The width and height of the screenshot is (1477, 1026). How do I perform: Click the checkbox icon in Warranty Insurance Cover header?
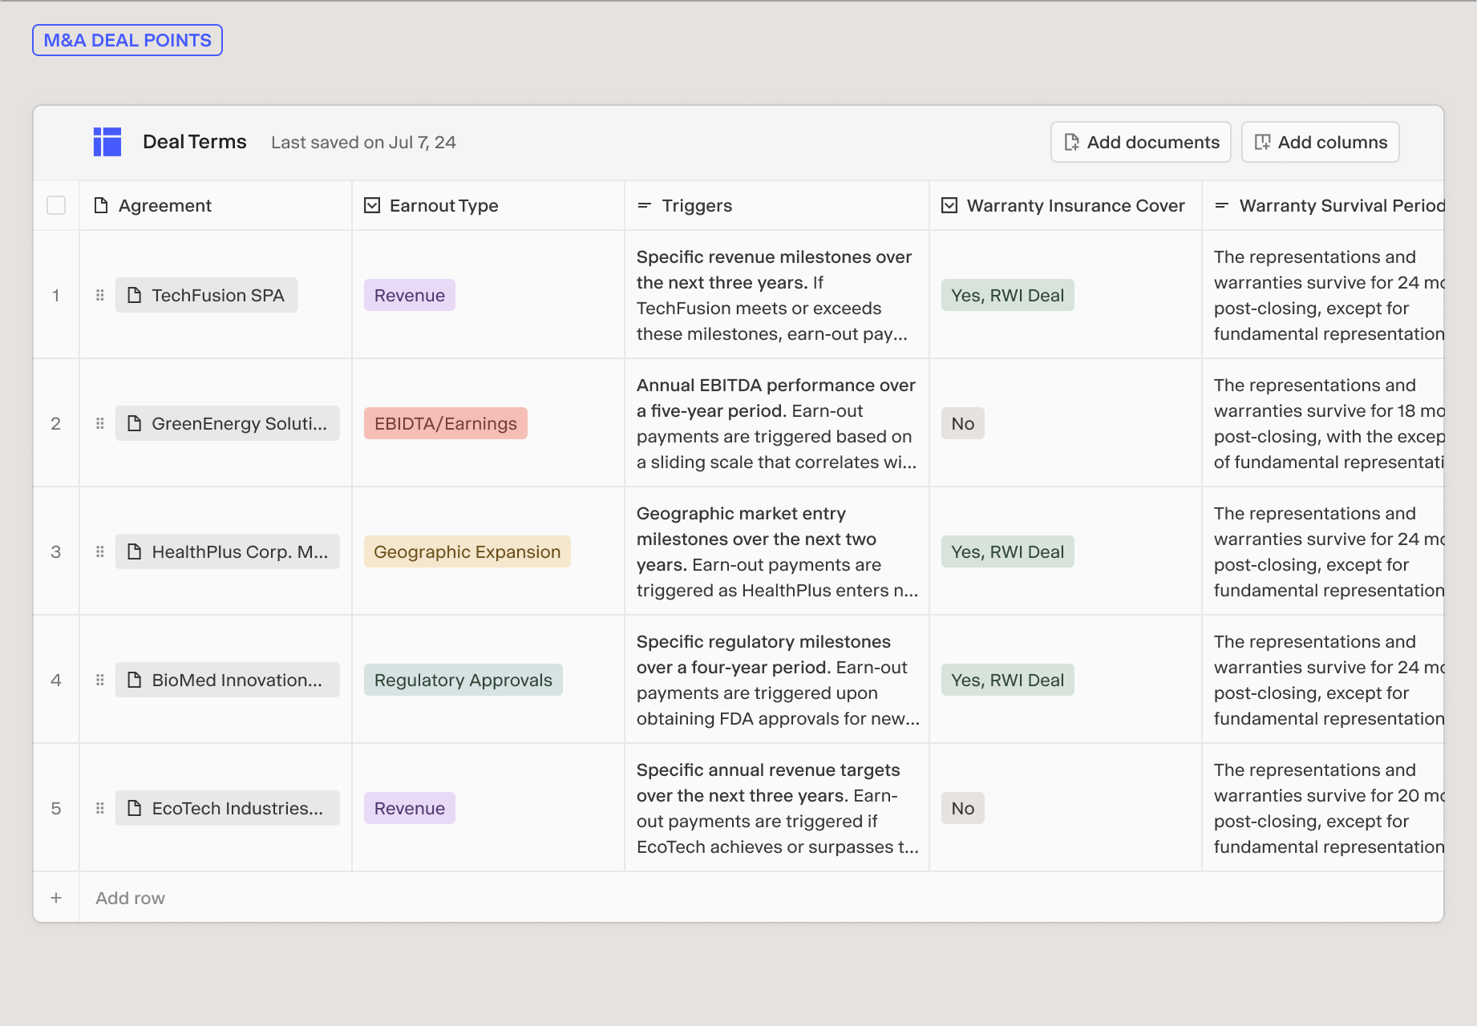click(949, 205)
